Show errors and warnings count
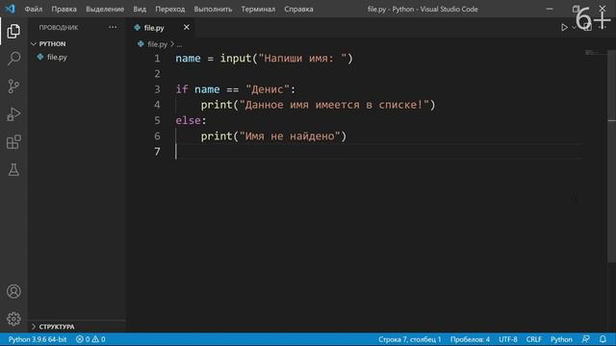616x346 pixels. [90, 339]
